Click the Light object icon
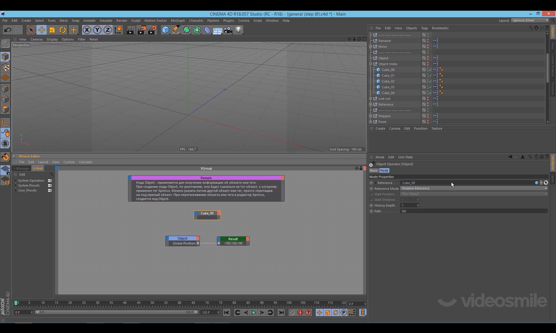 click(x=239, y=30)
